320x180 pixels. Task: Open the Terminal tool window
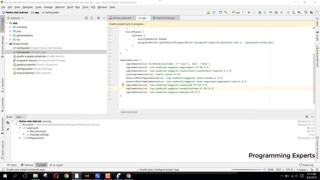click(27, 165)
